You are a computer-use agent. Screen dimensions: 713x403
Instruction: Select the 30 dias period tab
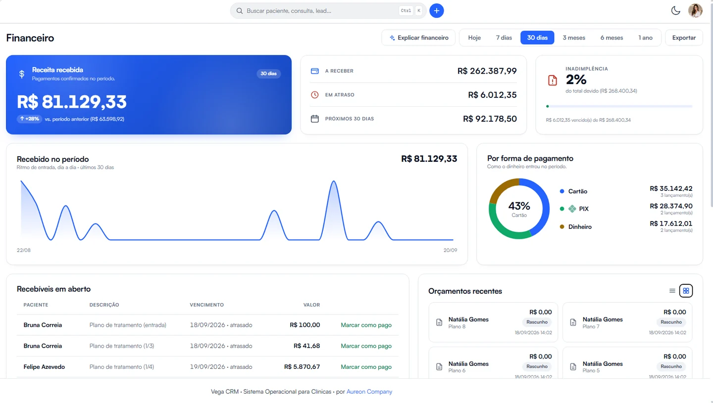pyautogui.click(x=537, y=38)
